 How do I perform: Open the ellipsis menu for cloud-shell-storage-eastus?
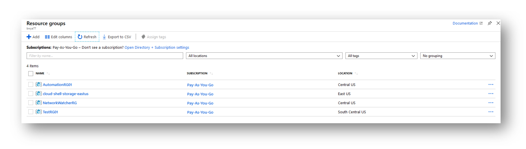click(x=491, y=94)
